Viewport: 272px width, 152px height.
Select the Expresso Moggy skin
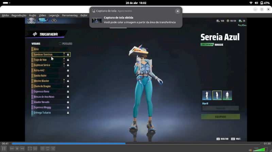pyautogui.click(x=51, y=107)
